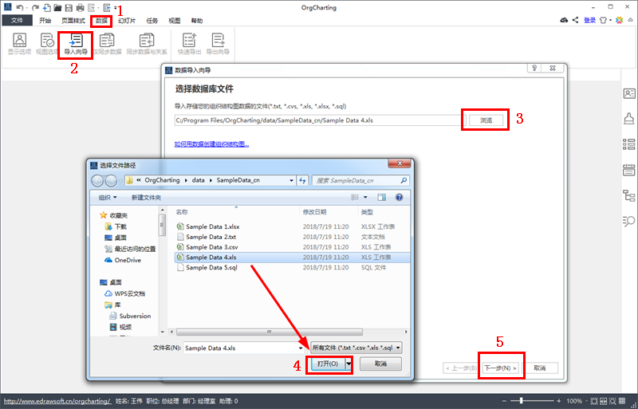This screenshot has width=638, height=409.
Task: Click the 下一步(N) next button
Action: point(501,368)
